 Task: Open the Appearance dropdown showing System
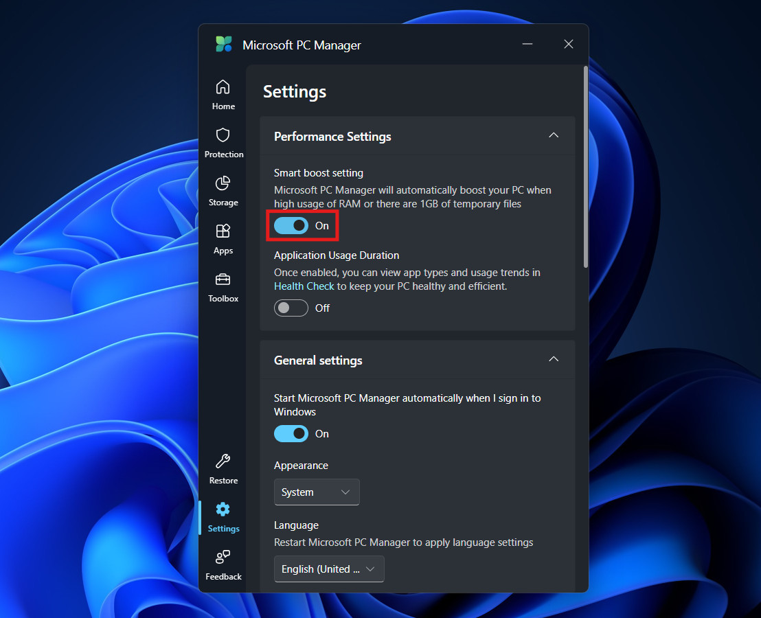coord(317,492)
